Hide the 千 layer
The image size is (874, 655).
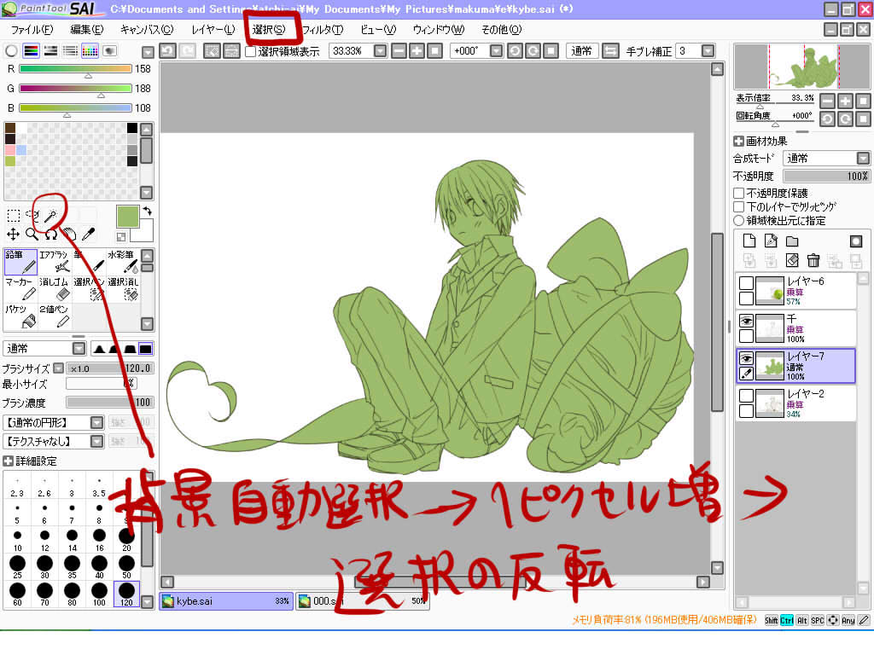(746, 321)
